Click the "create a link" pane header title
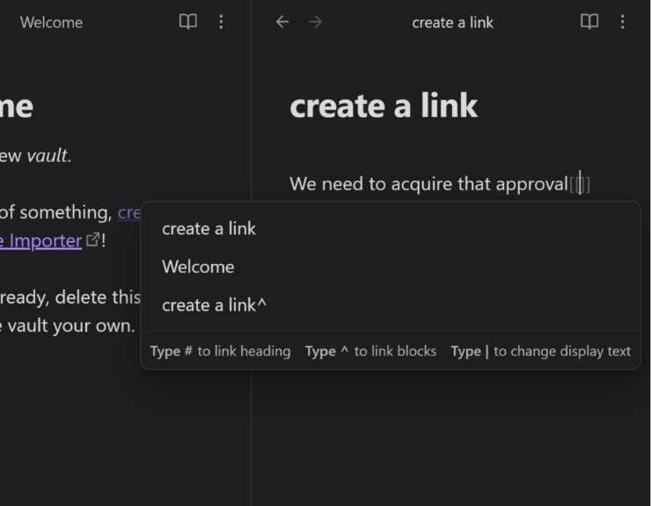Viewport: 651px width, 506px height. tap(452, 22)
